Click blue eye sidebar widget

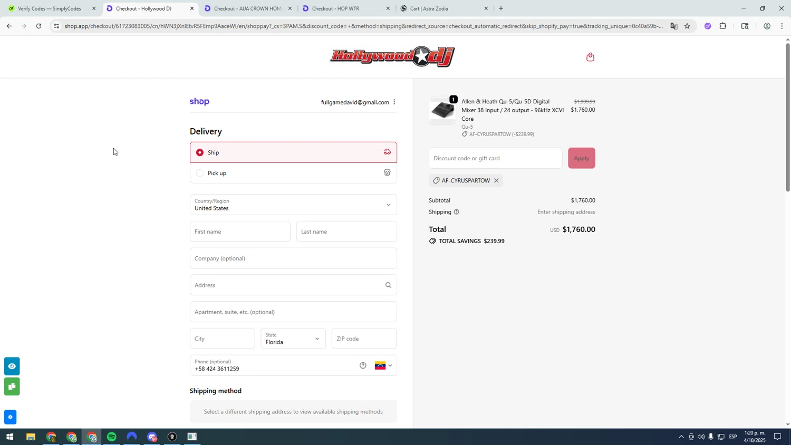[12, 366]
